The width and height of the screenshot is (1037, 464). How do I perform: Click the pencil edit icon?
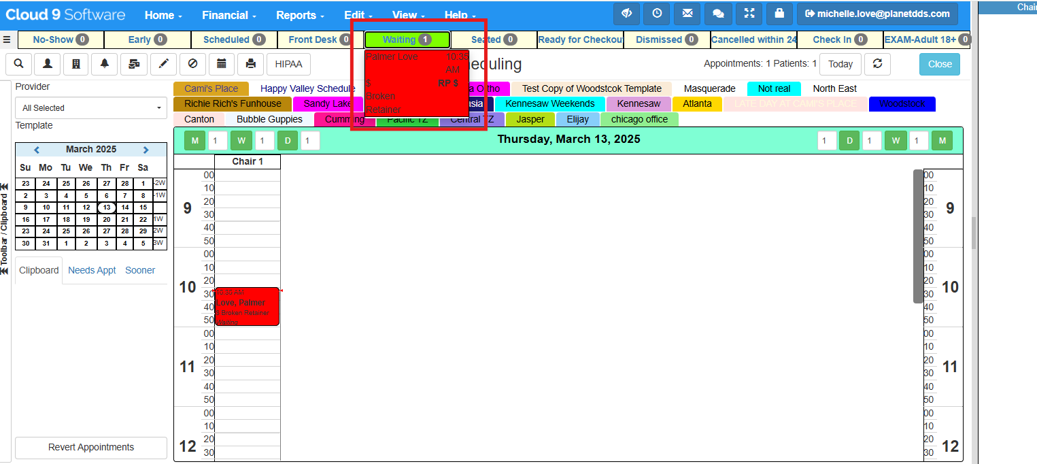coord(163,64)
